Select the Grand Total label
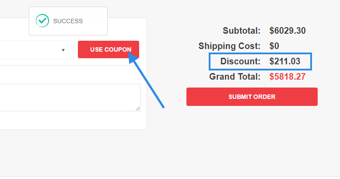 (235, 77)
